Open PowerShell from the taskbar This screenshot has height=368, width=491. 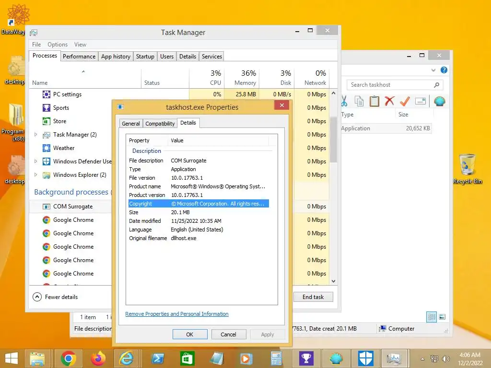[x=157, y=358]
